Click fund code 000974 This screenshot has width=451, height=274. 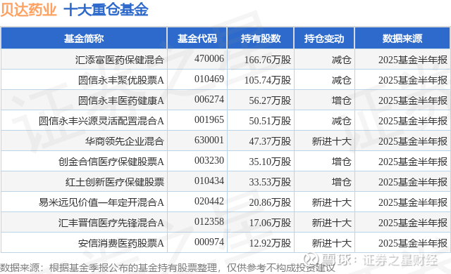pyautogui.click(x=209, y=242)
